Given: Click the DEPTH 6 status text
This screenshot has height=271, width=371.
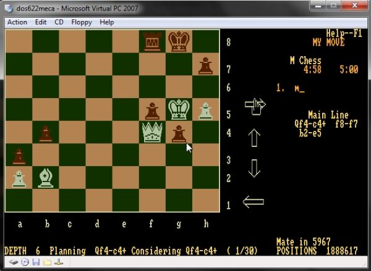Looking at the screenshot, I should pyautogui.click(x=22, y=251).
